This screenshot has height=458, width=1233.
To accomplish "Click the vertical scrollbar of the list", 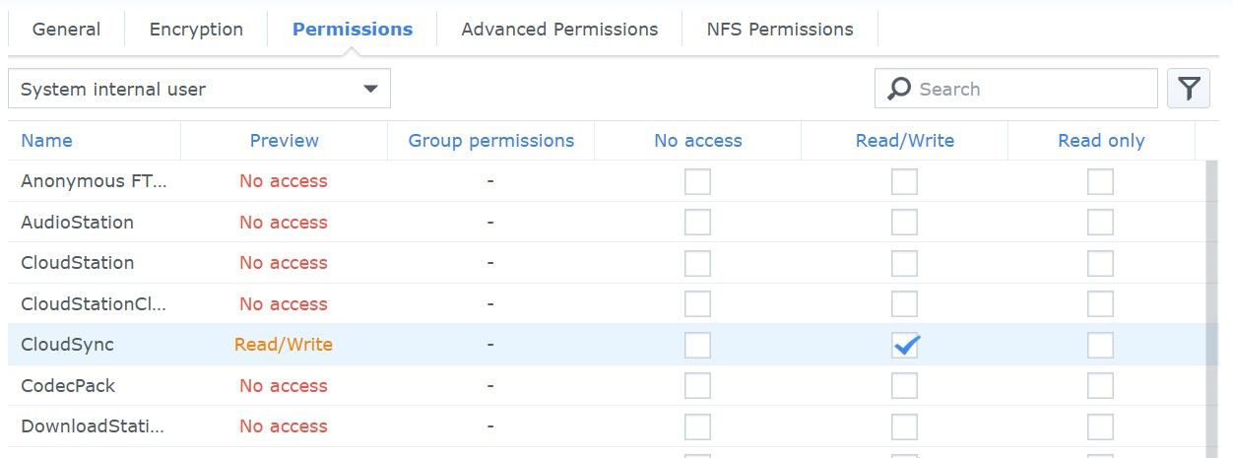I will tap(1211, 295).
